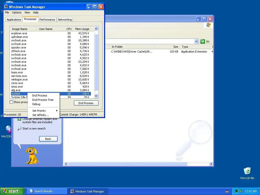Click the Windows flag logo in Search Results window
The image size is (260, 195).
[x=208, y=25]
